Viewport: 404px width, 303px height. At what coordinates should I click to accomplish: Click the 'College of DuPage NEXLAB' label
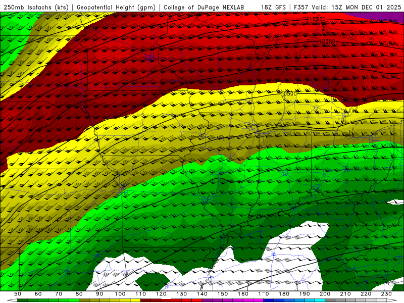click(x=204, y=7)
